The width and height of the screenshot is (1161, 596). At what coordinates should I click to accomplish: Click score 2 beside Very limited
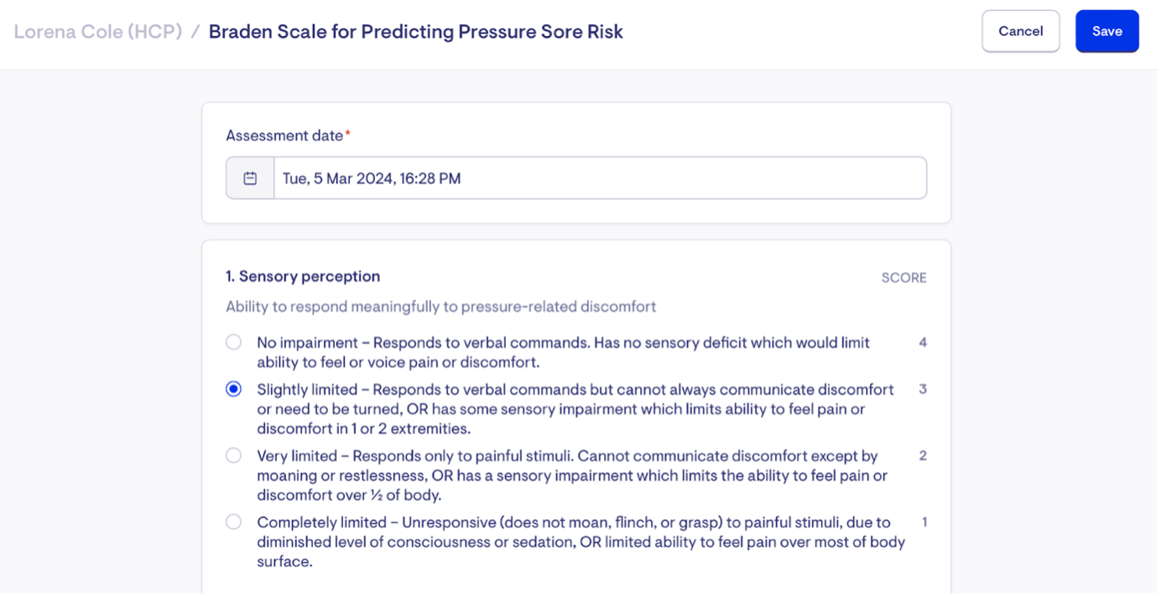923,455
